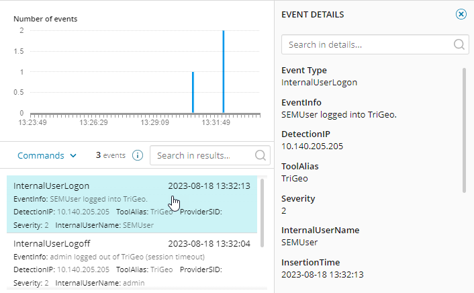Click the Event Type value InternalUserLogon
The height and width of the screenshot is (293, 474).
(319, 82)
